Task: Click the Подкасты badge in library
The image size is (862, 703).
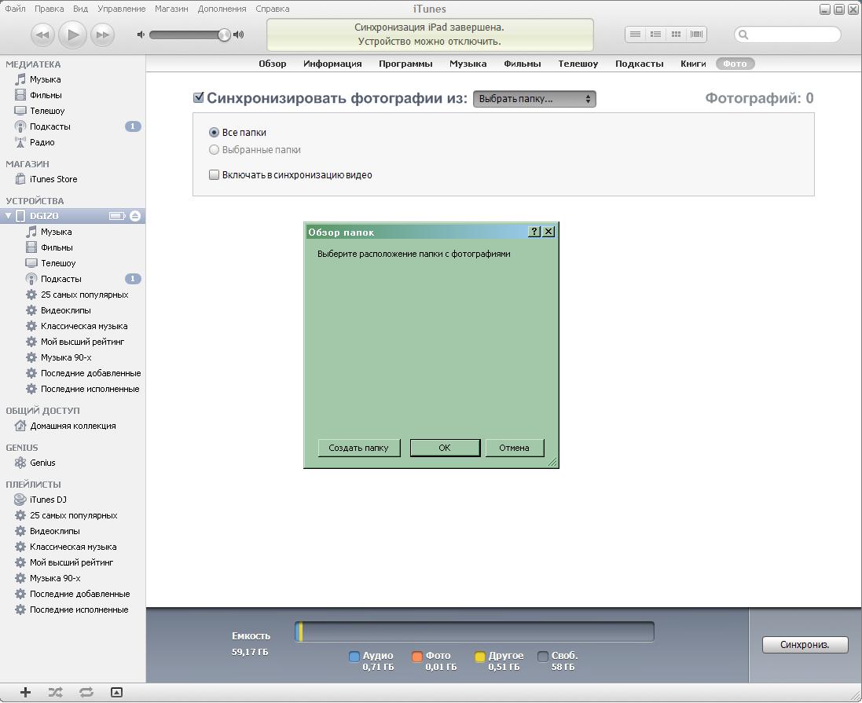Action: pyautogui.click(x=133, y=126)
